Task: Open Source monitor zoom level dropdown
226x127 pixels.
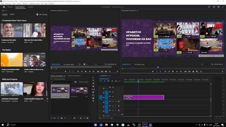Action: click(x=70, y=64)
